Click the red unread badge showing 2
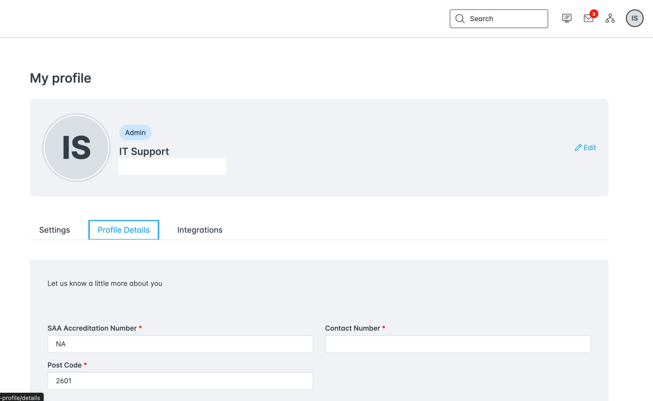Screen dimensions: 653x401 (x=594, y=14)
